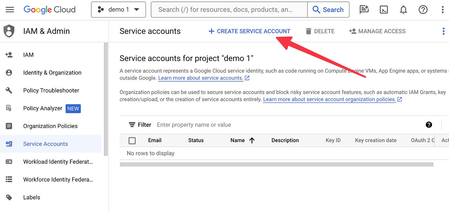The width and height of the screenshot is (449, 212).
Task: Open Workforce Identity Federation page
Action: coord(51,179)
